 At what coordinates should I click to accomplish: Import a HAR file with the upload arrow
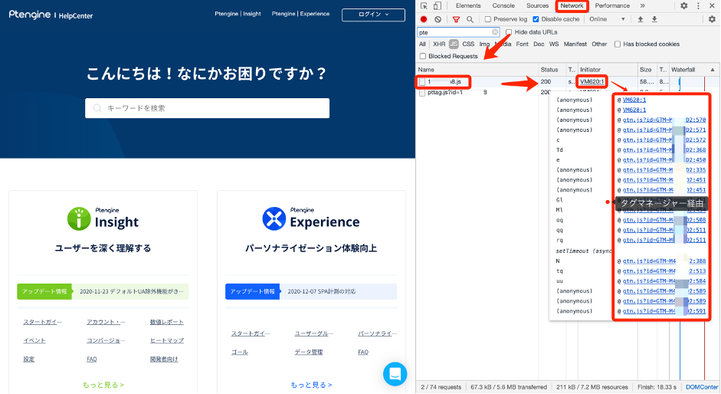(640, 19)
